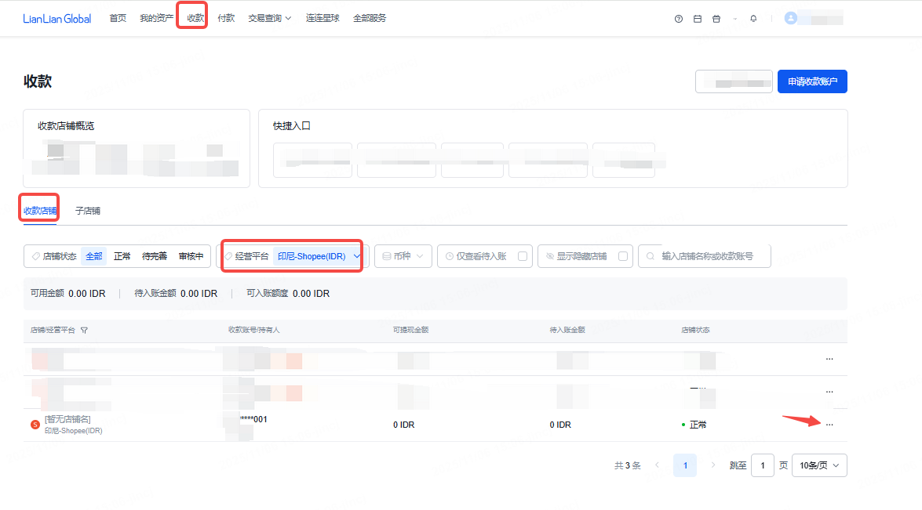Open the ellipsis menu for the second store row

829,392
